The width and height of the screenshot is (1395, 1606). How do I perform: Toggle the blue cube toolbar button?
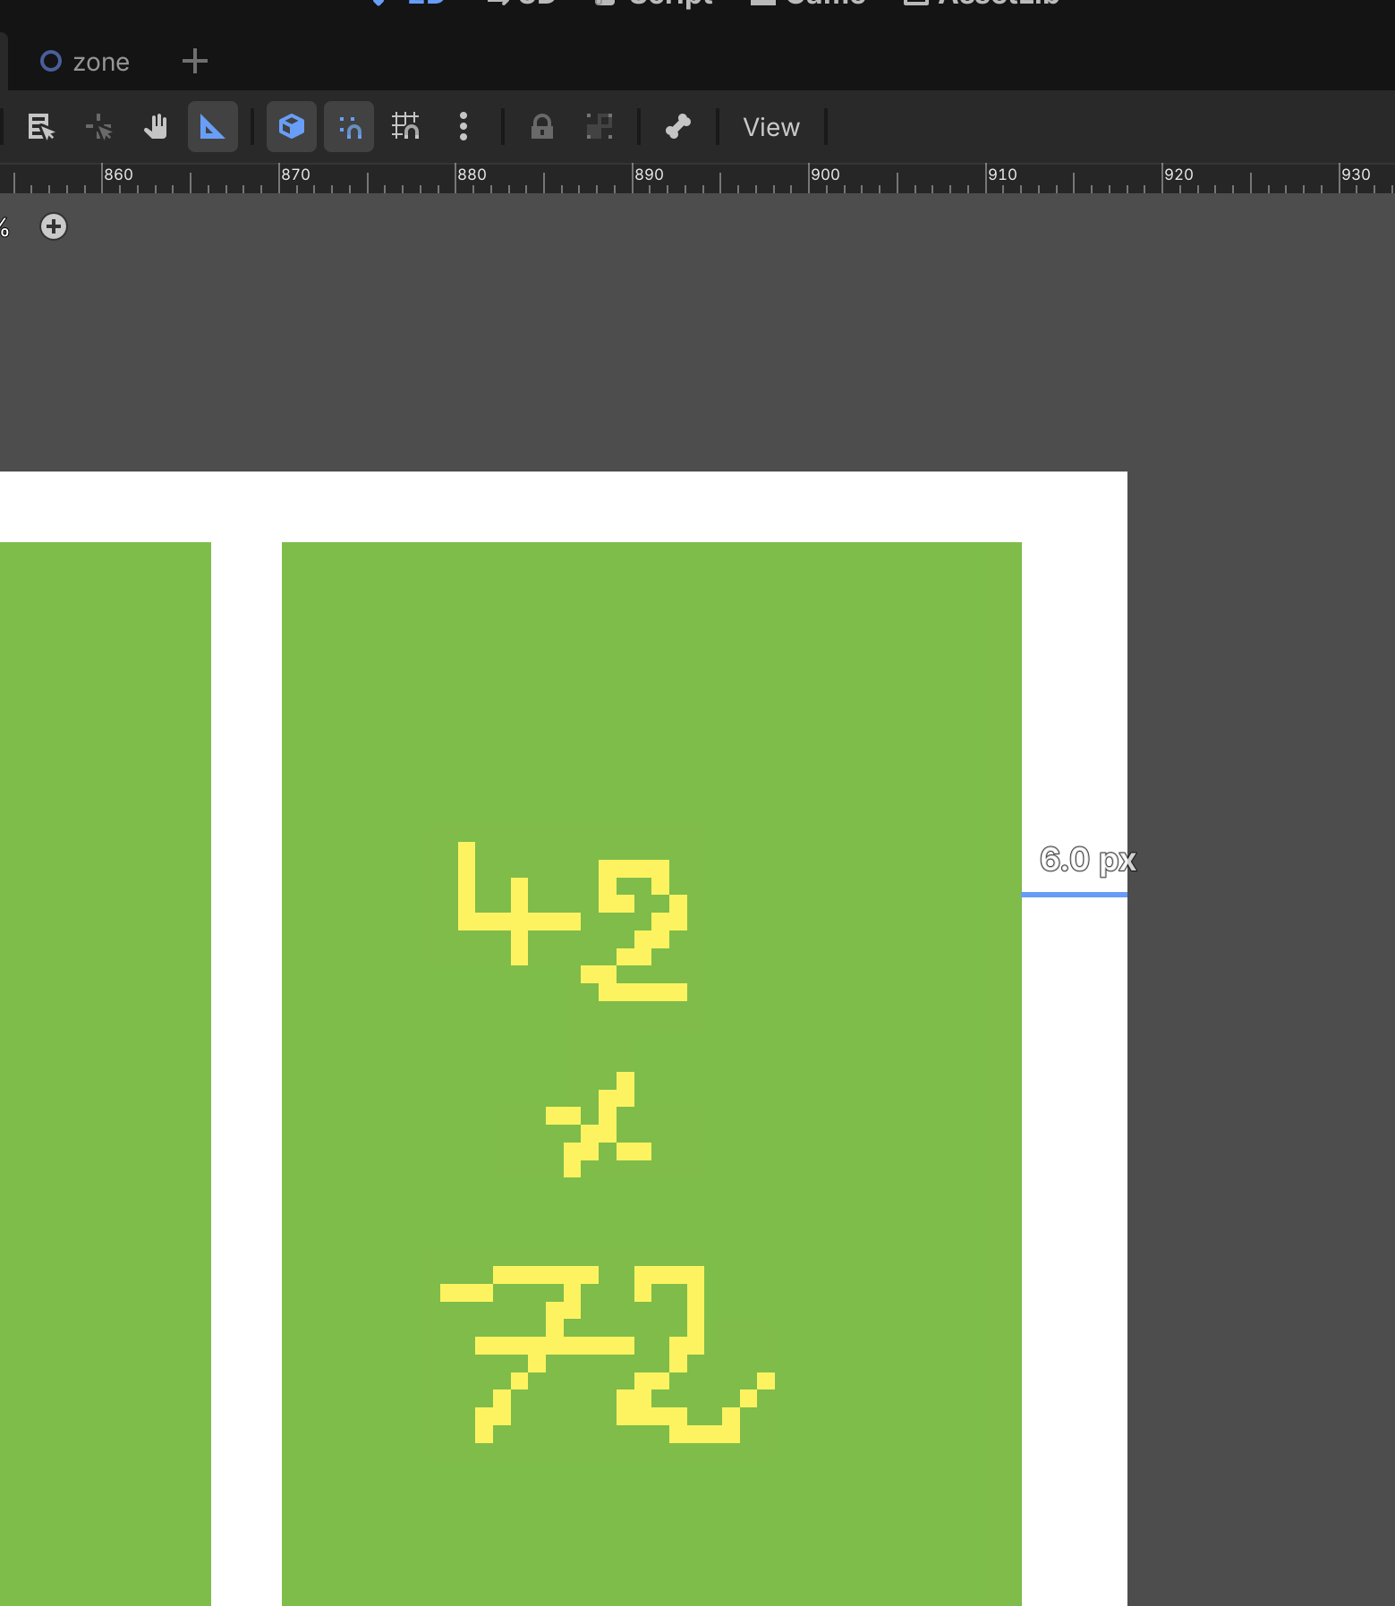(x=292, y=127)
